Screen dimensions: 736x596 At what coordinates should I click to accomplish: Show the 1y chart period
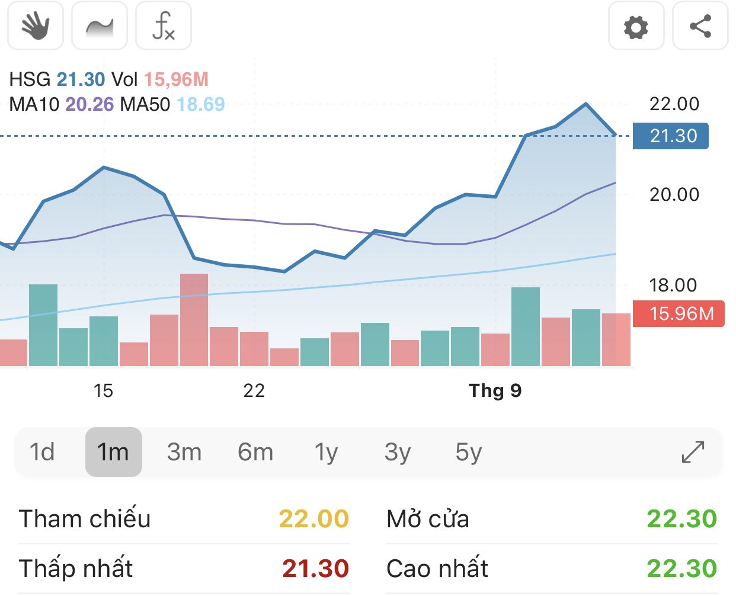coord(326,452)
